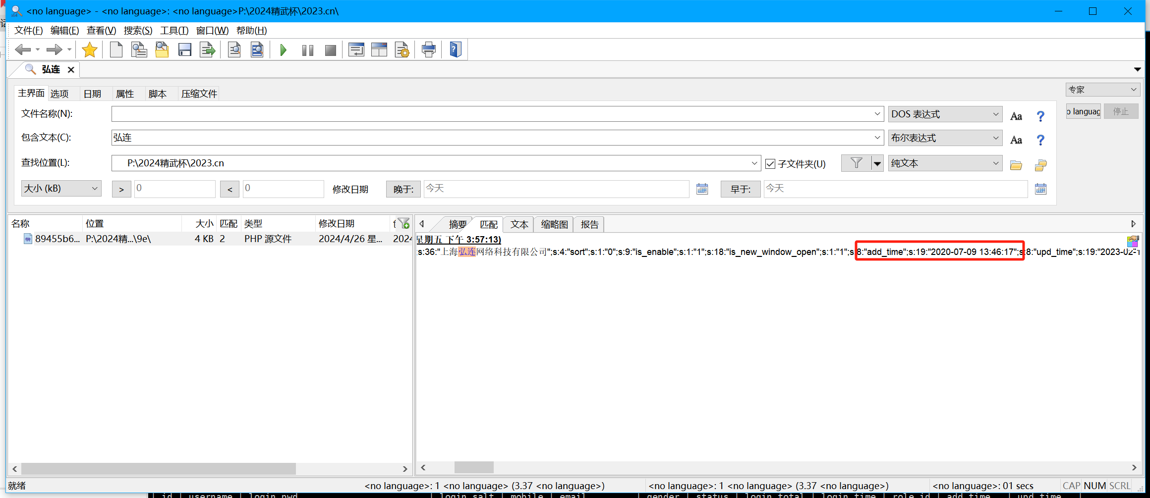Click the 停止 button
The height and width of the screenshot is (498, 1150).
1121,111
